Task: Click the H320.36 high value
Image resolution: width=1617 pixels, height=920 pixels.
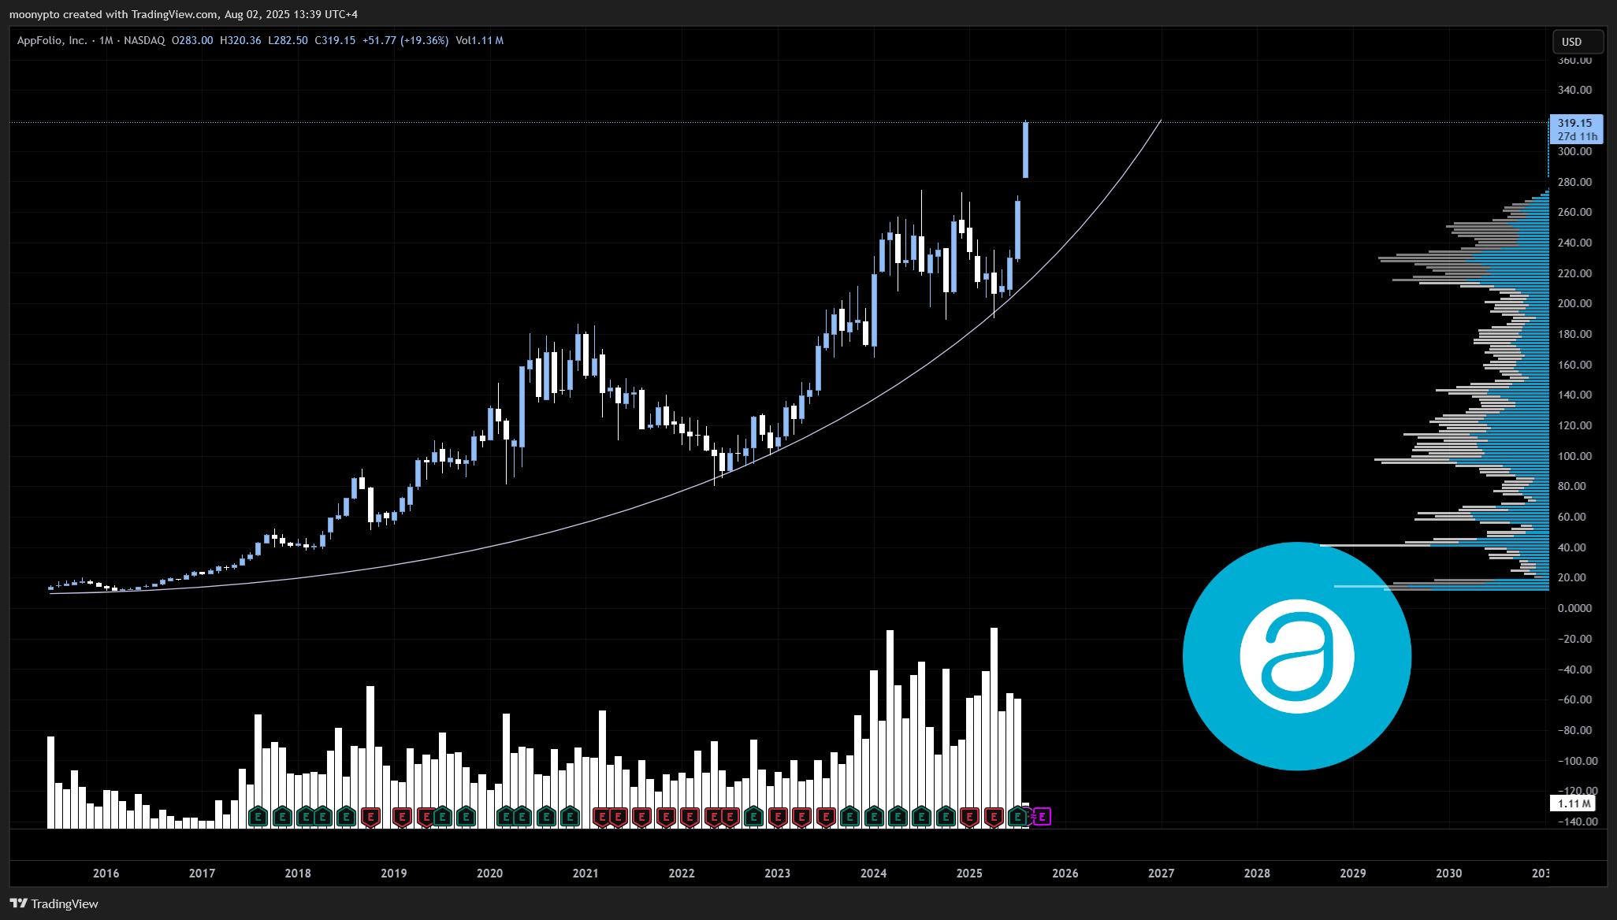Action: 240,40
